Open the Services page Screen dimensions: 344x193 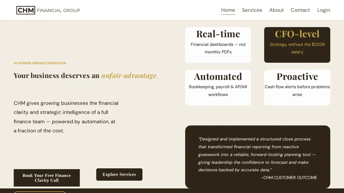[252, 10]
